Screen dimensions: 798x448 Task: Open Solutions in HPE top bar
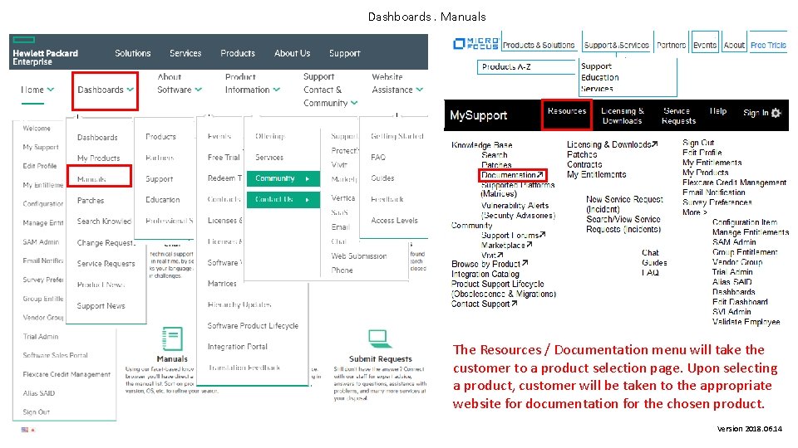pyautogui.click(x=133, y=53)
